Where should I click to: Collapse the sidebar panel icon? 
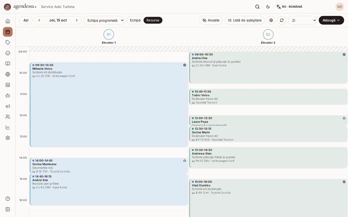pos(8,209)
